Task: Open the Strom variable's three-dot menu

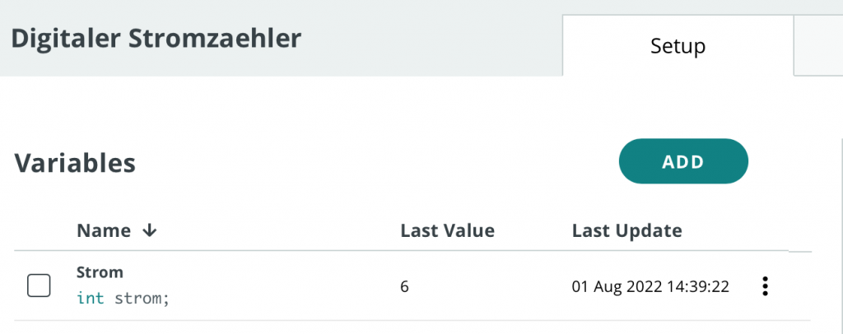Action: pos(765,286)
